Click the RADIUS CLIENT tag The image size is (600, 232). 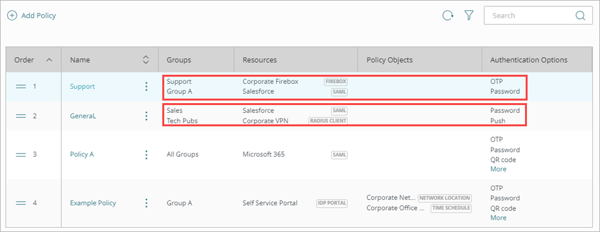328,121
